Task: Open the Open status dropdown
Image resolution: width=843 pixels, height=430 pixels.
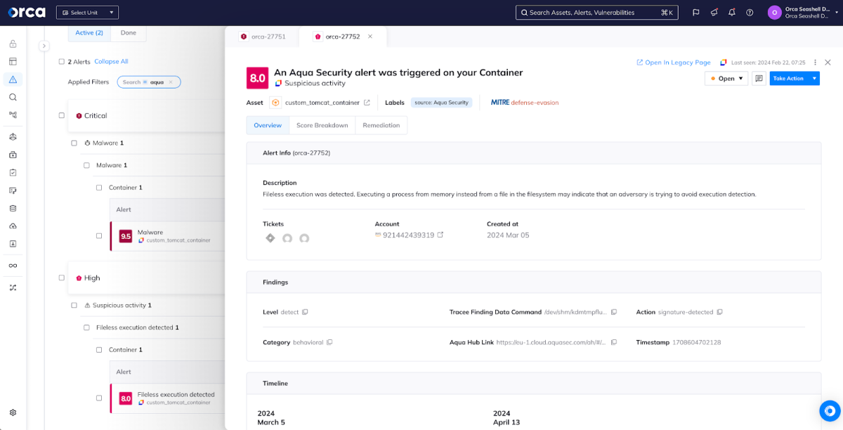Action: pos(726,79)
